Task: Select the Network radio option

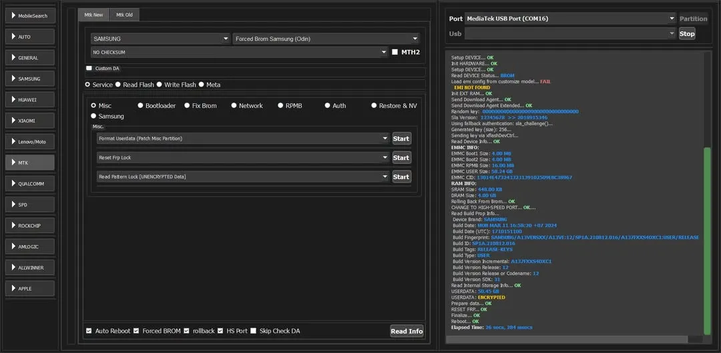Action: (x=234, y=106)
